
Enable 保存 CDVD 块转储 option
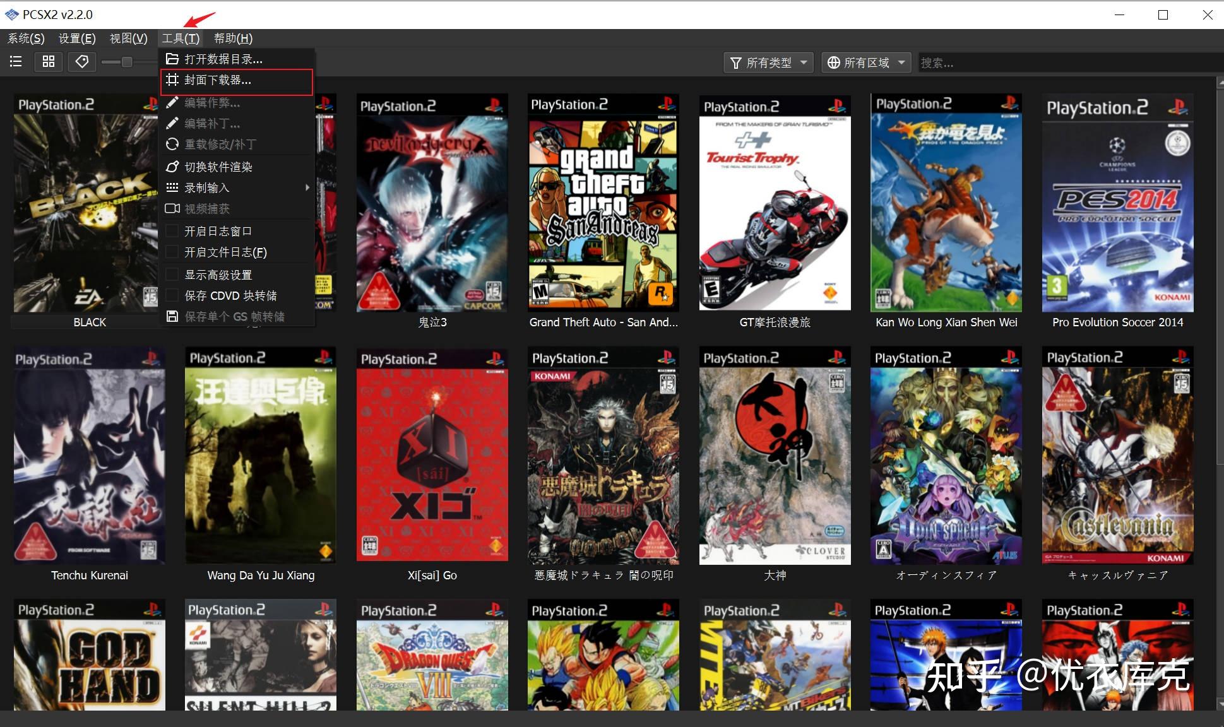[172, 295]
